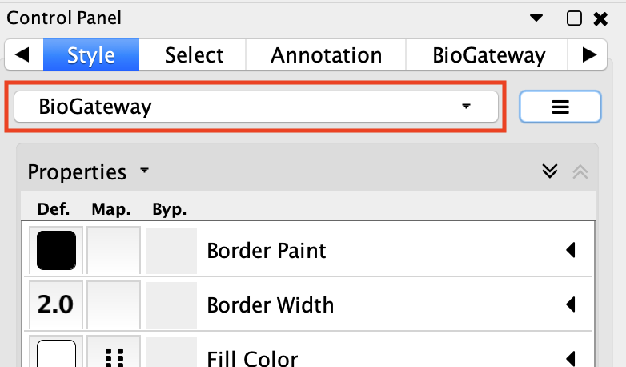Click the Border Paint bypass cell
626x367 pixels.
click(171, 251)
